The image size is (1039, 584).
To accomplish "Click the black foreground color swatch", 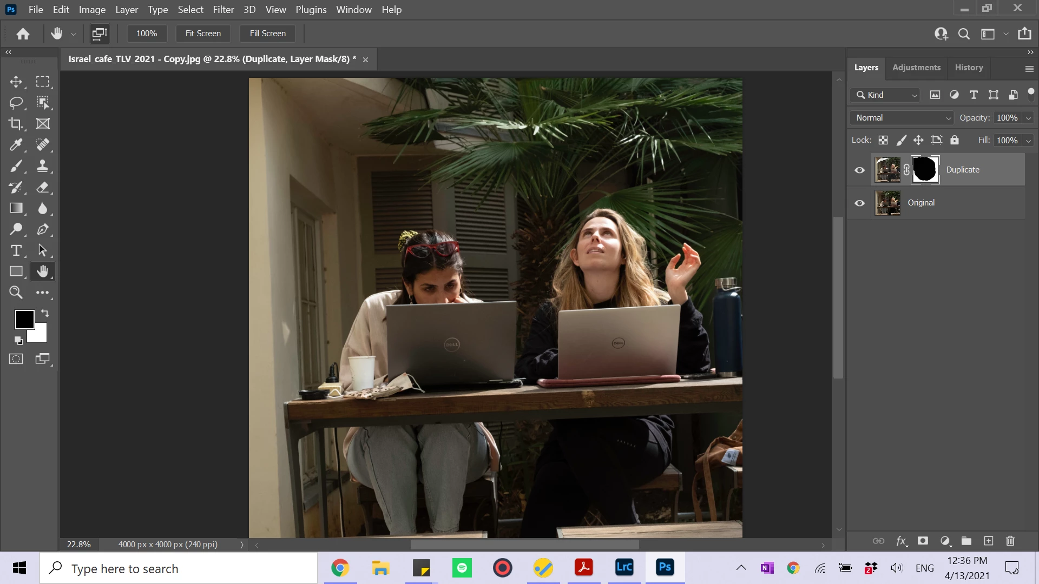I will [23, 318].
